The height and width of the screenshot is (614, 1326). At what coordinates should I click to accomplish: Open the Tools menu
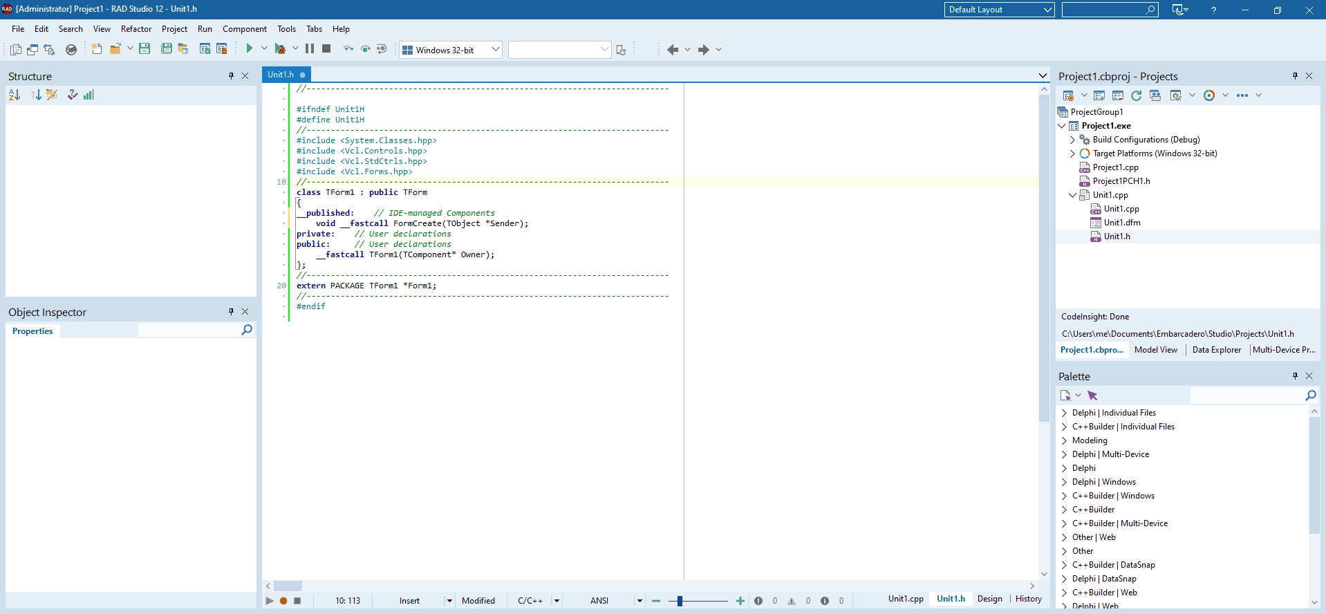point(286,29)
